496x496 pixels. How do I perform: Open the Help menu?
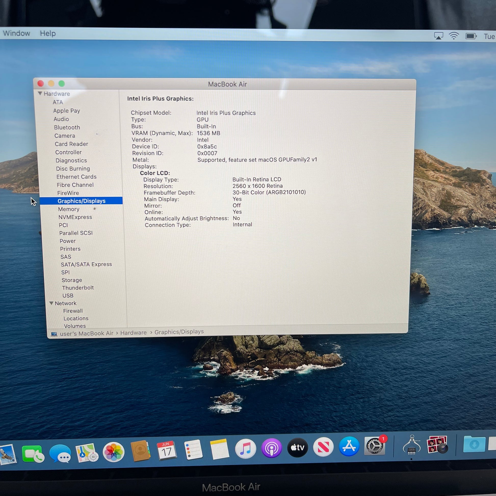pos(48,33)
